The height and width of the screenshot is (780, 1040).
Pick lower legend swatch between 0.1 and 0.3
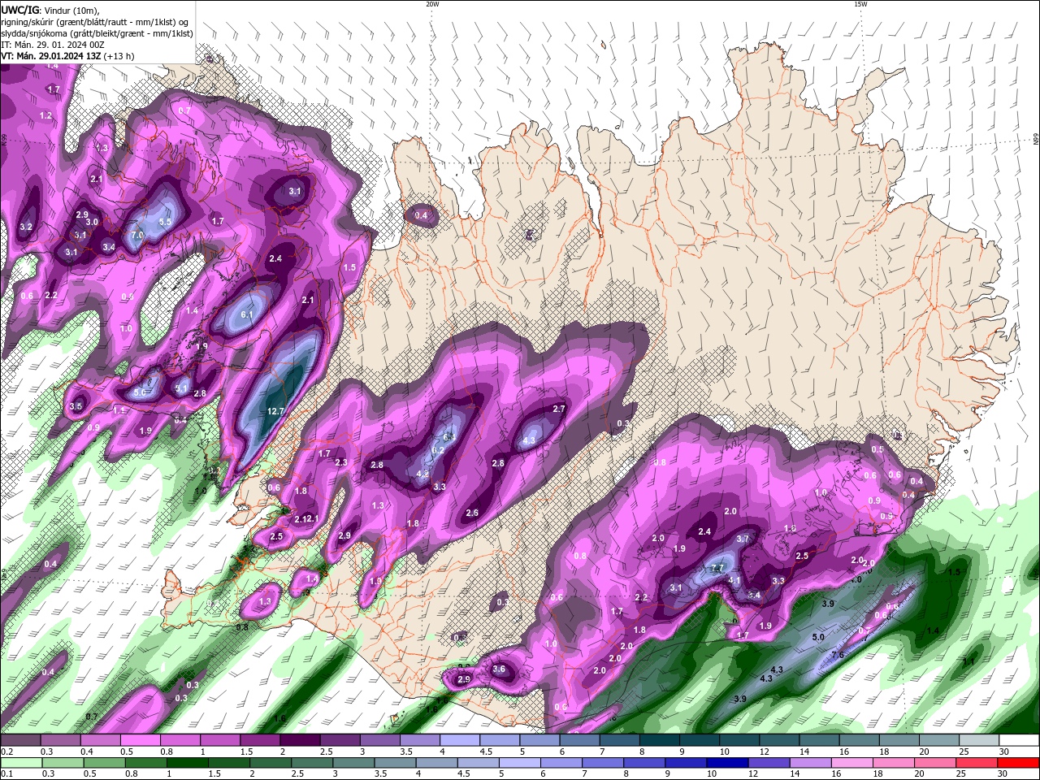[x=21, y=763]
